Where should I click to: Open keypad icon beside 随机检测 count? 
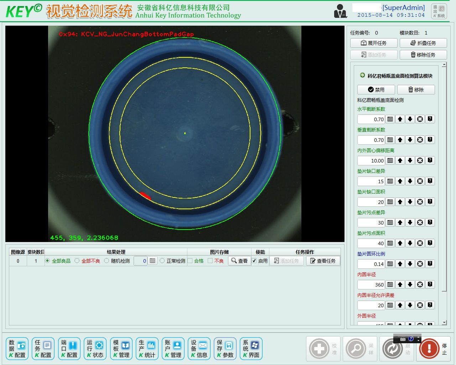point(152,261)
